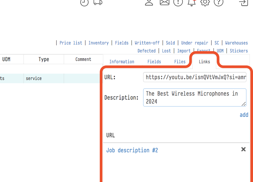Click the logout arrow icon

(243, 2)
